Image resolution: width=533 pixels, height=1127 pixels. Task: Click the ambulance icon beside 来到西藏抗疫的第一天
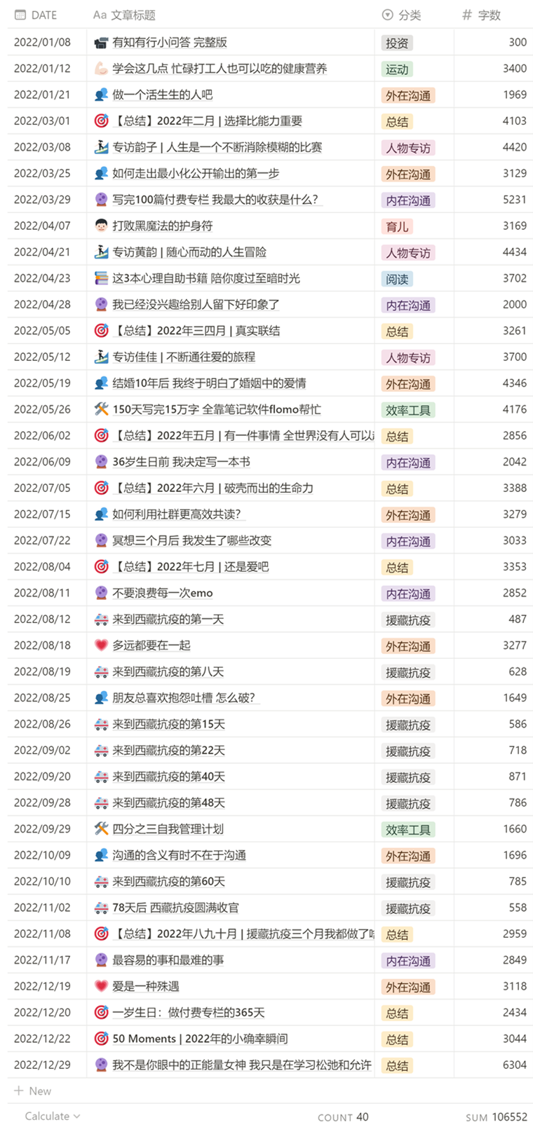tap(101, 620)
